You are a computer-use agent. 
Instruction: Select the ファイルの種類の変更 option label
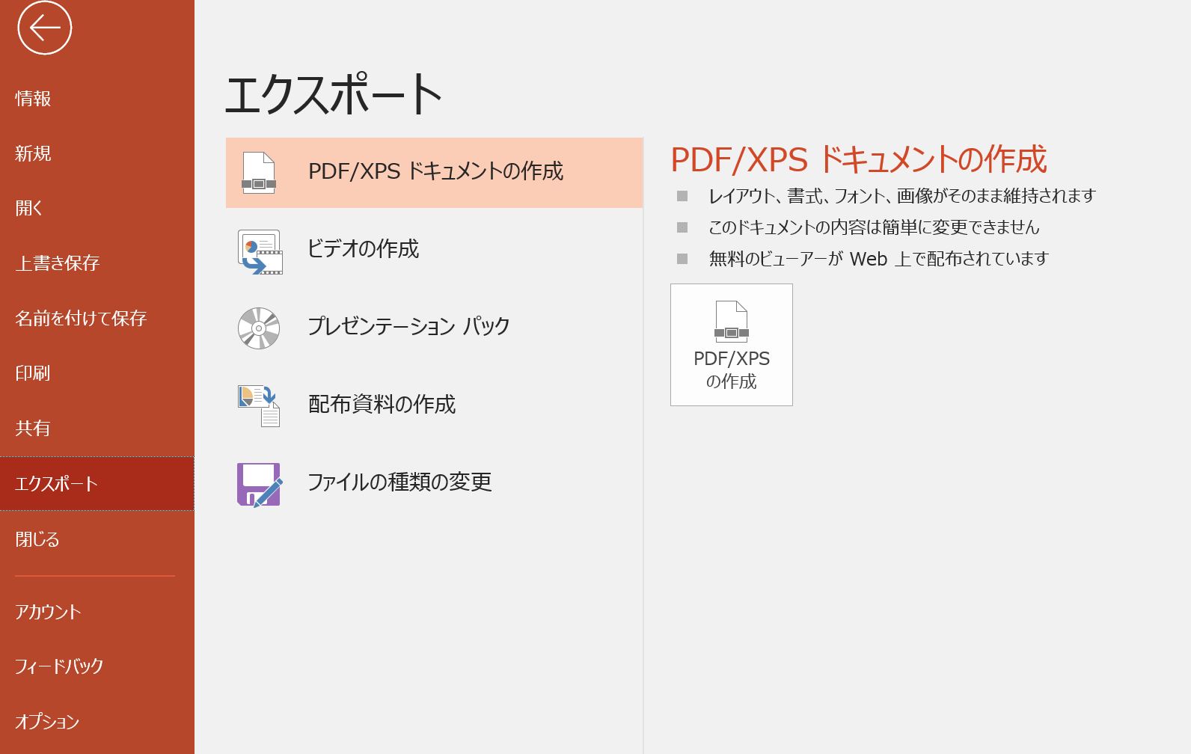[400, 482]
